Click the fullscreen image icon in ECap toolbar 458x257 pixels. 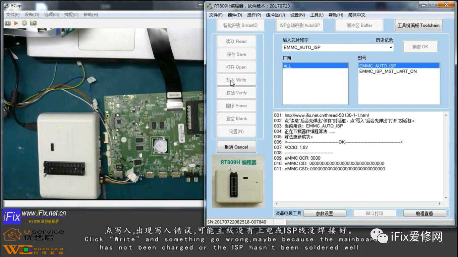[33, 23]
